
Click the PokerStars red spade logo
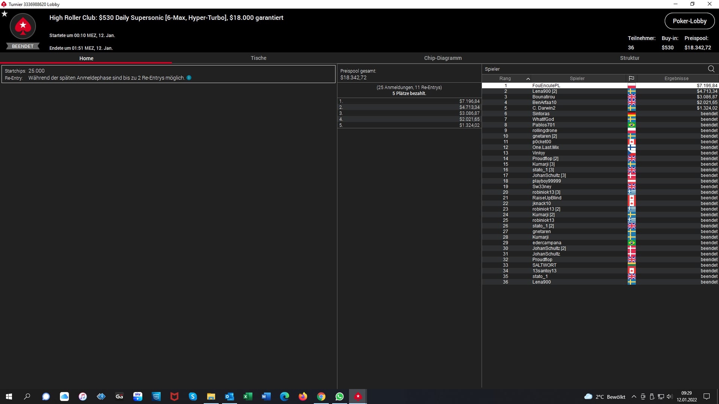[23, 26]
